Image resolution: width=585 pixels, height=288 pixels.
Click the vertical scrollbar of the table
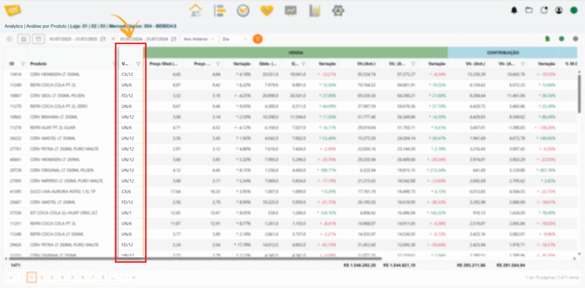[x=579, y=93]
